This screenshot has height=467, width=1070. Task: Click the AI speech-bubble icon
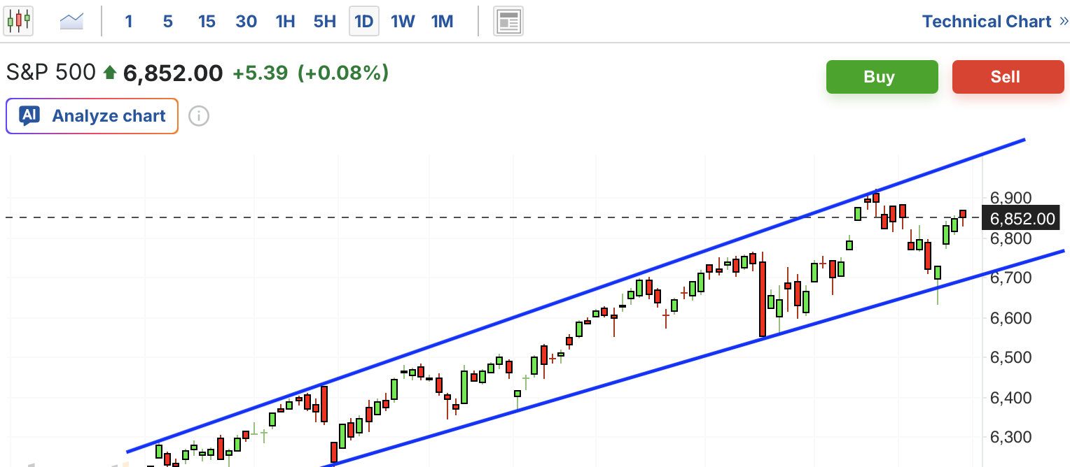29,116
